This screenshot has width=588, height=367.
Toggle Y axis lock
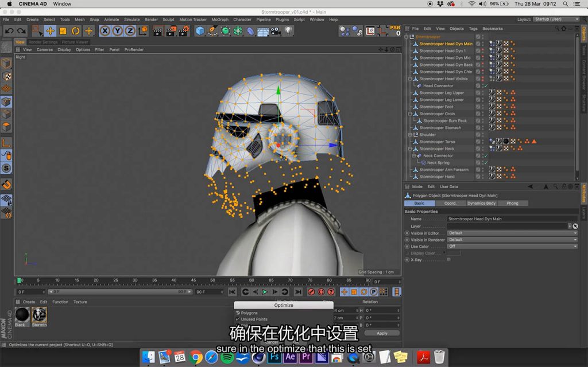117,31
